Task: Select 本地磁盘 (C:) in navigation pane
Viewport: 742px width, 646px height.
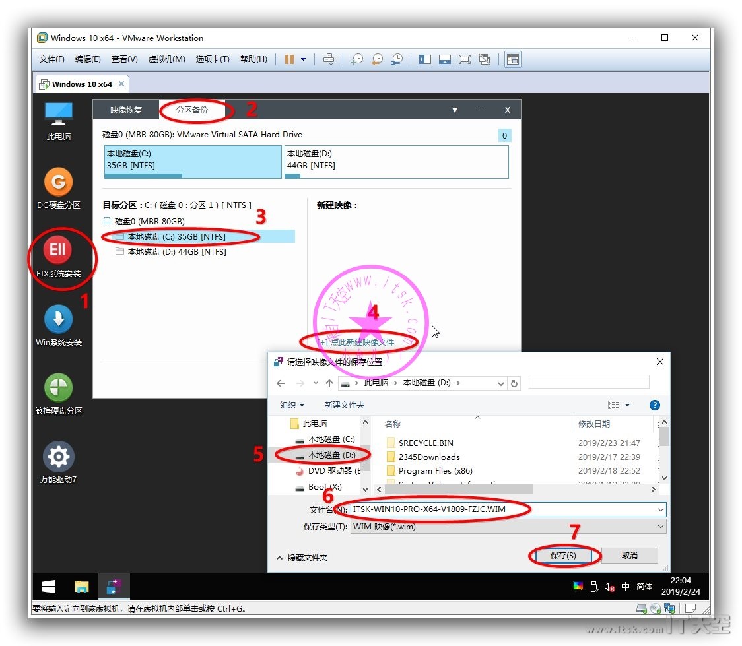Action: click(x=325, y=439)
